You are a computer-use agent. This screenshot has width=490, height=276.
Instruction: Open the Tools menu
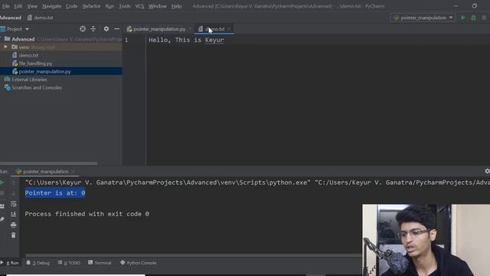(x=124, y=6)
